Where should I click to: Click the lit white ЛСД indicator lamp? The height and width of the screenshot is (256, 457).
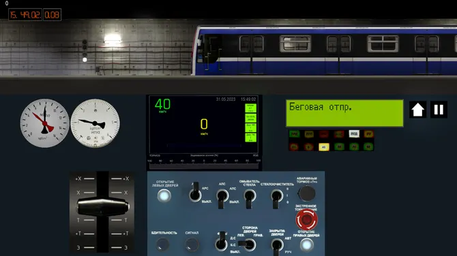[x=354, y=133]
